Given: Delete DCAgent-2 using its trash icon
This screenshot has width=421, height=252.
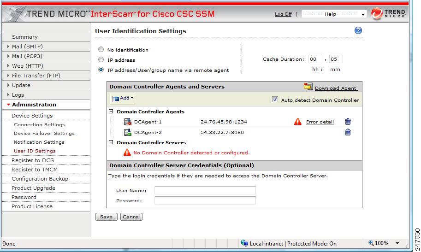Looking at the screenshot, I should click(x=348, y=132).
